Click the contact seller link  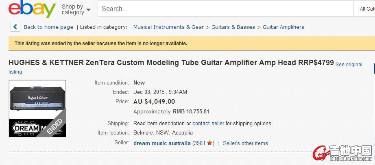pyautogui.click(x=208, y=123)
